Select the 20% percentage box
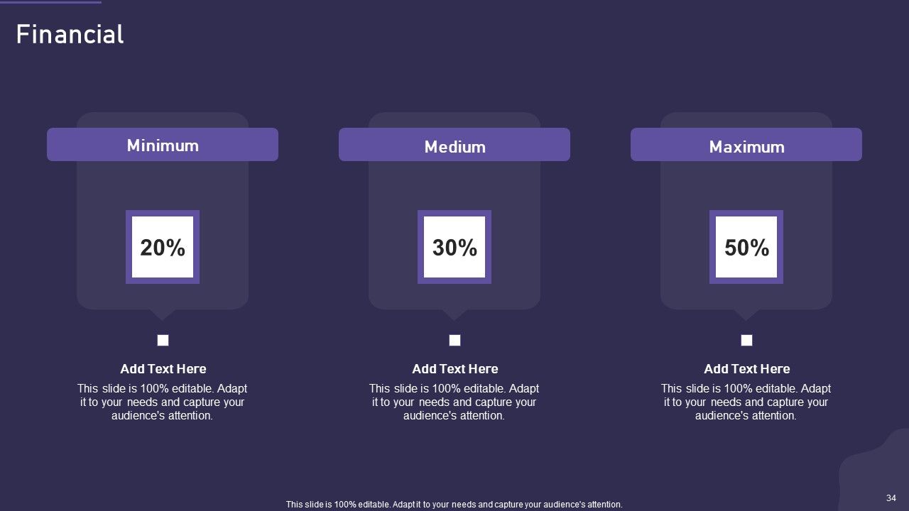The image size is (909, 511). point(163,247)
